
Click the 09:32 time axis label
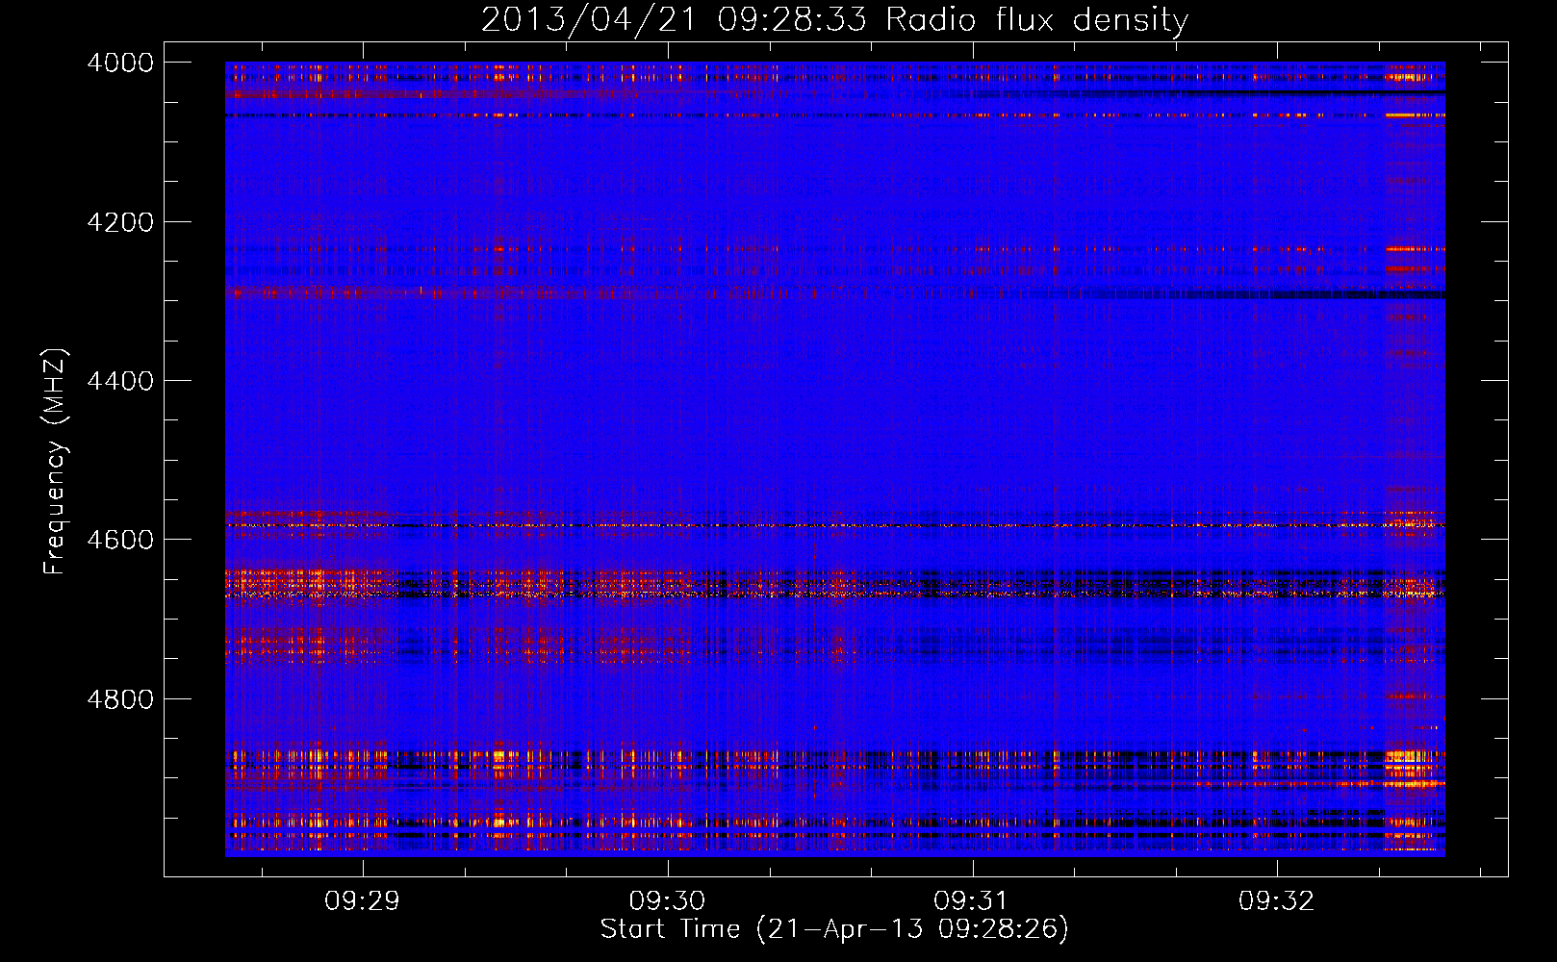point(1276,901)
